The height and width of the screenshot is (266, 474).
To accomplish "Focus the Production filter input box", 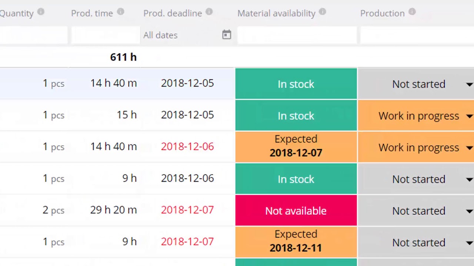I will click(417, 35).
